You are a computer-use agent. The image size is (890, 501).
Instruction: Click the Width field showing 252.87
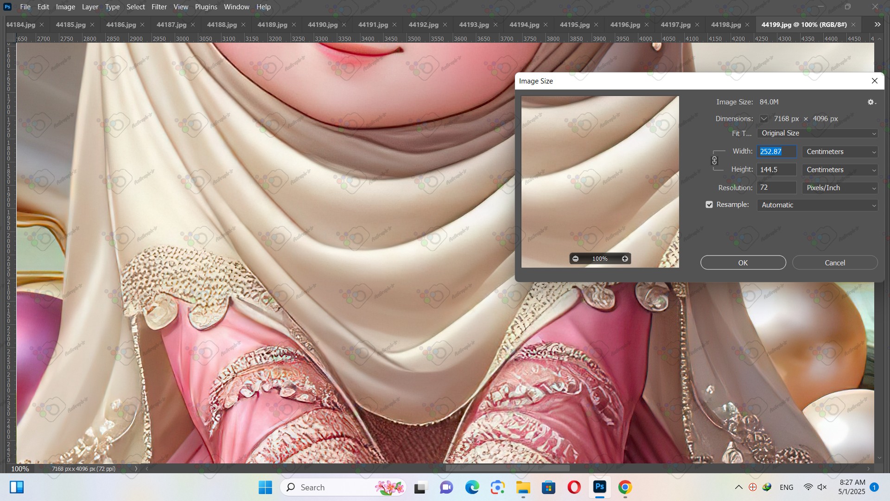777,152
